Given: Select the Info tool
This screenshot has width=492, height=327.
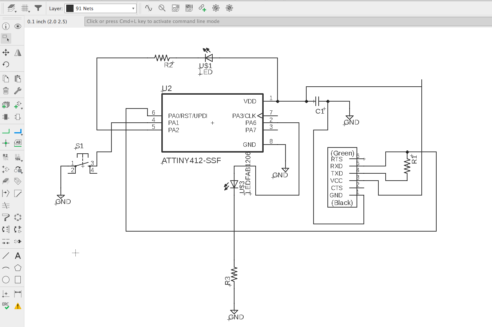Looking at the screenshot, I should coord(6,26).
